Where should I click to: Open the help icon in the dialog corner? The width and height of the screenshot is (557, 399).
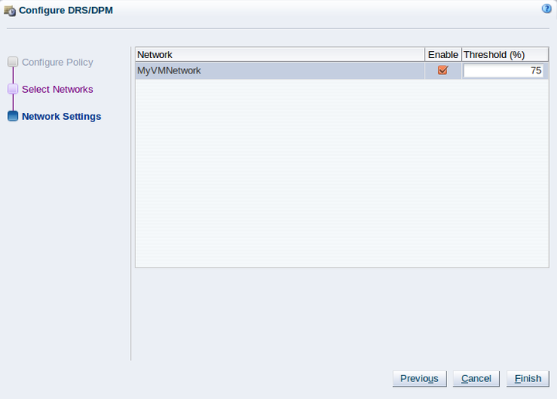tap(546, 9)
